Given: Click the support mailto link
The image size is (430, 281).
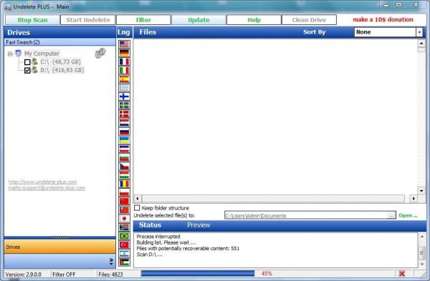Looking at the screenshot, I should point(47,188).
